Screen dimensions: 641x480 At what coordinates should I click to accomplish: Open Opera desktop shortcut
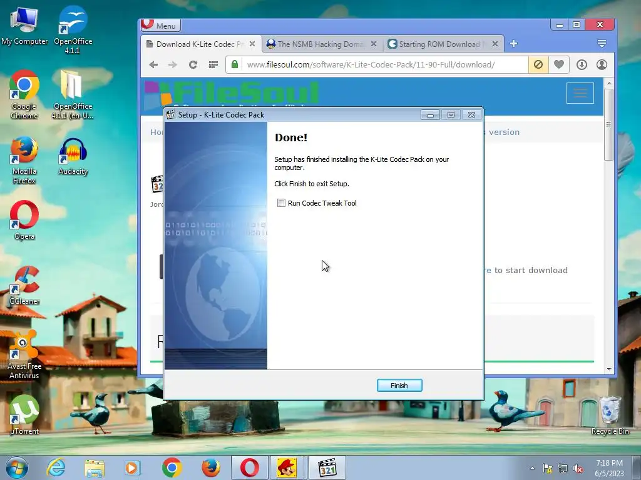[24, 221]
